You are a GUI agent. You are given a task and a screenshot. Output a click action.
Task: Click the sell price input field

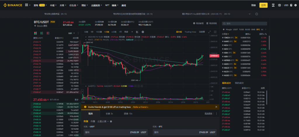(185, 132)
